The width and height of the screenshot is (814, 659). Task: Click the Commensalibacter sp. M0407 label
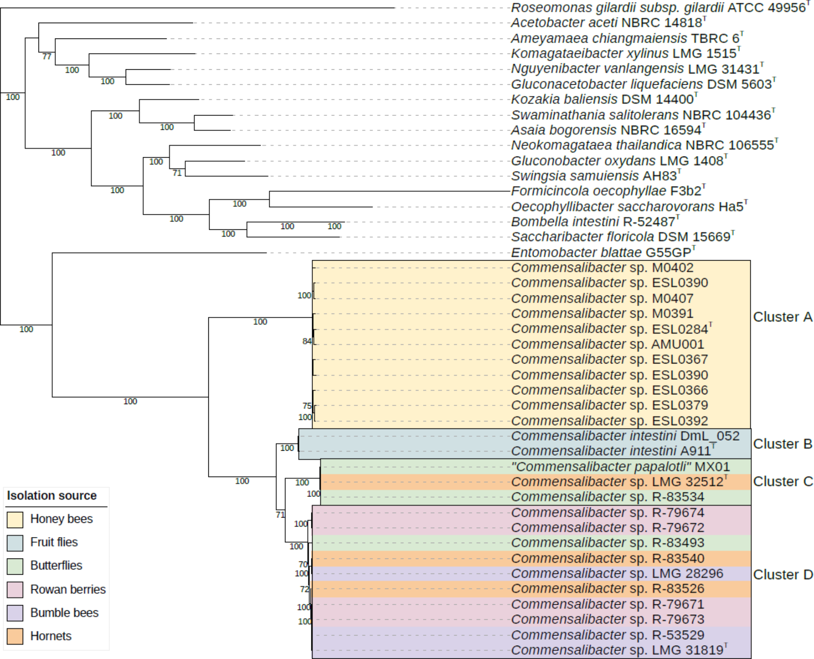point(602,298)
